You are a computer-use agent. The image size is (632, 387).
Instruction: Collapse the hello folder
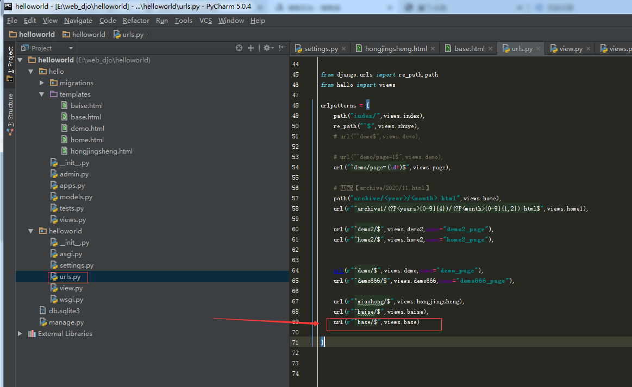coord(31,71)
